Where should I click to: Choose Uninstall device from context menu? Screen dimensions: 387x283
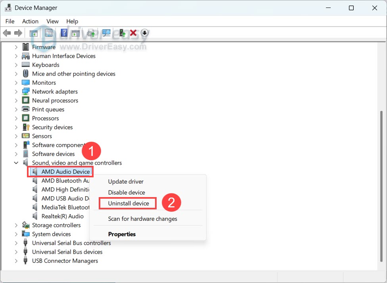128,203
